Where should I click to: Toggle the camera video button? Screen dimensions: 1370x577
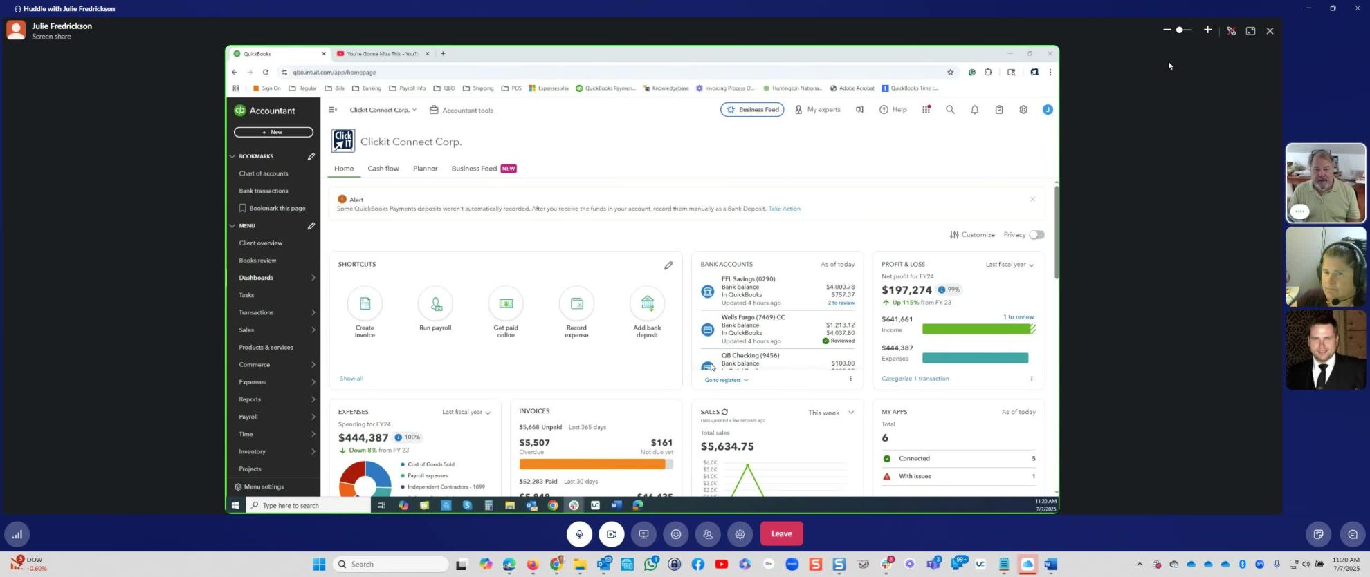point(612,533)
